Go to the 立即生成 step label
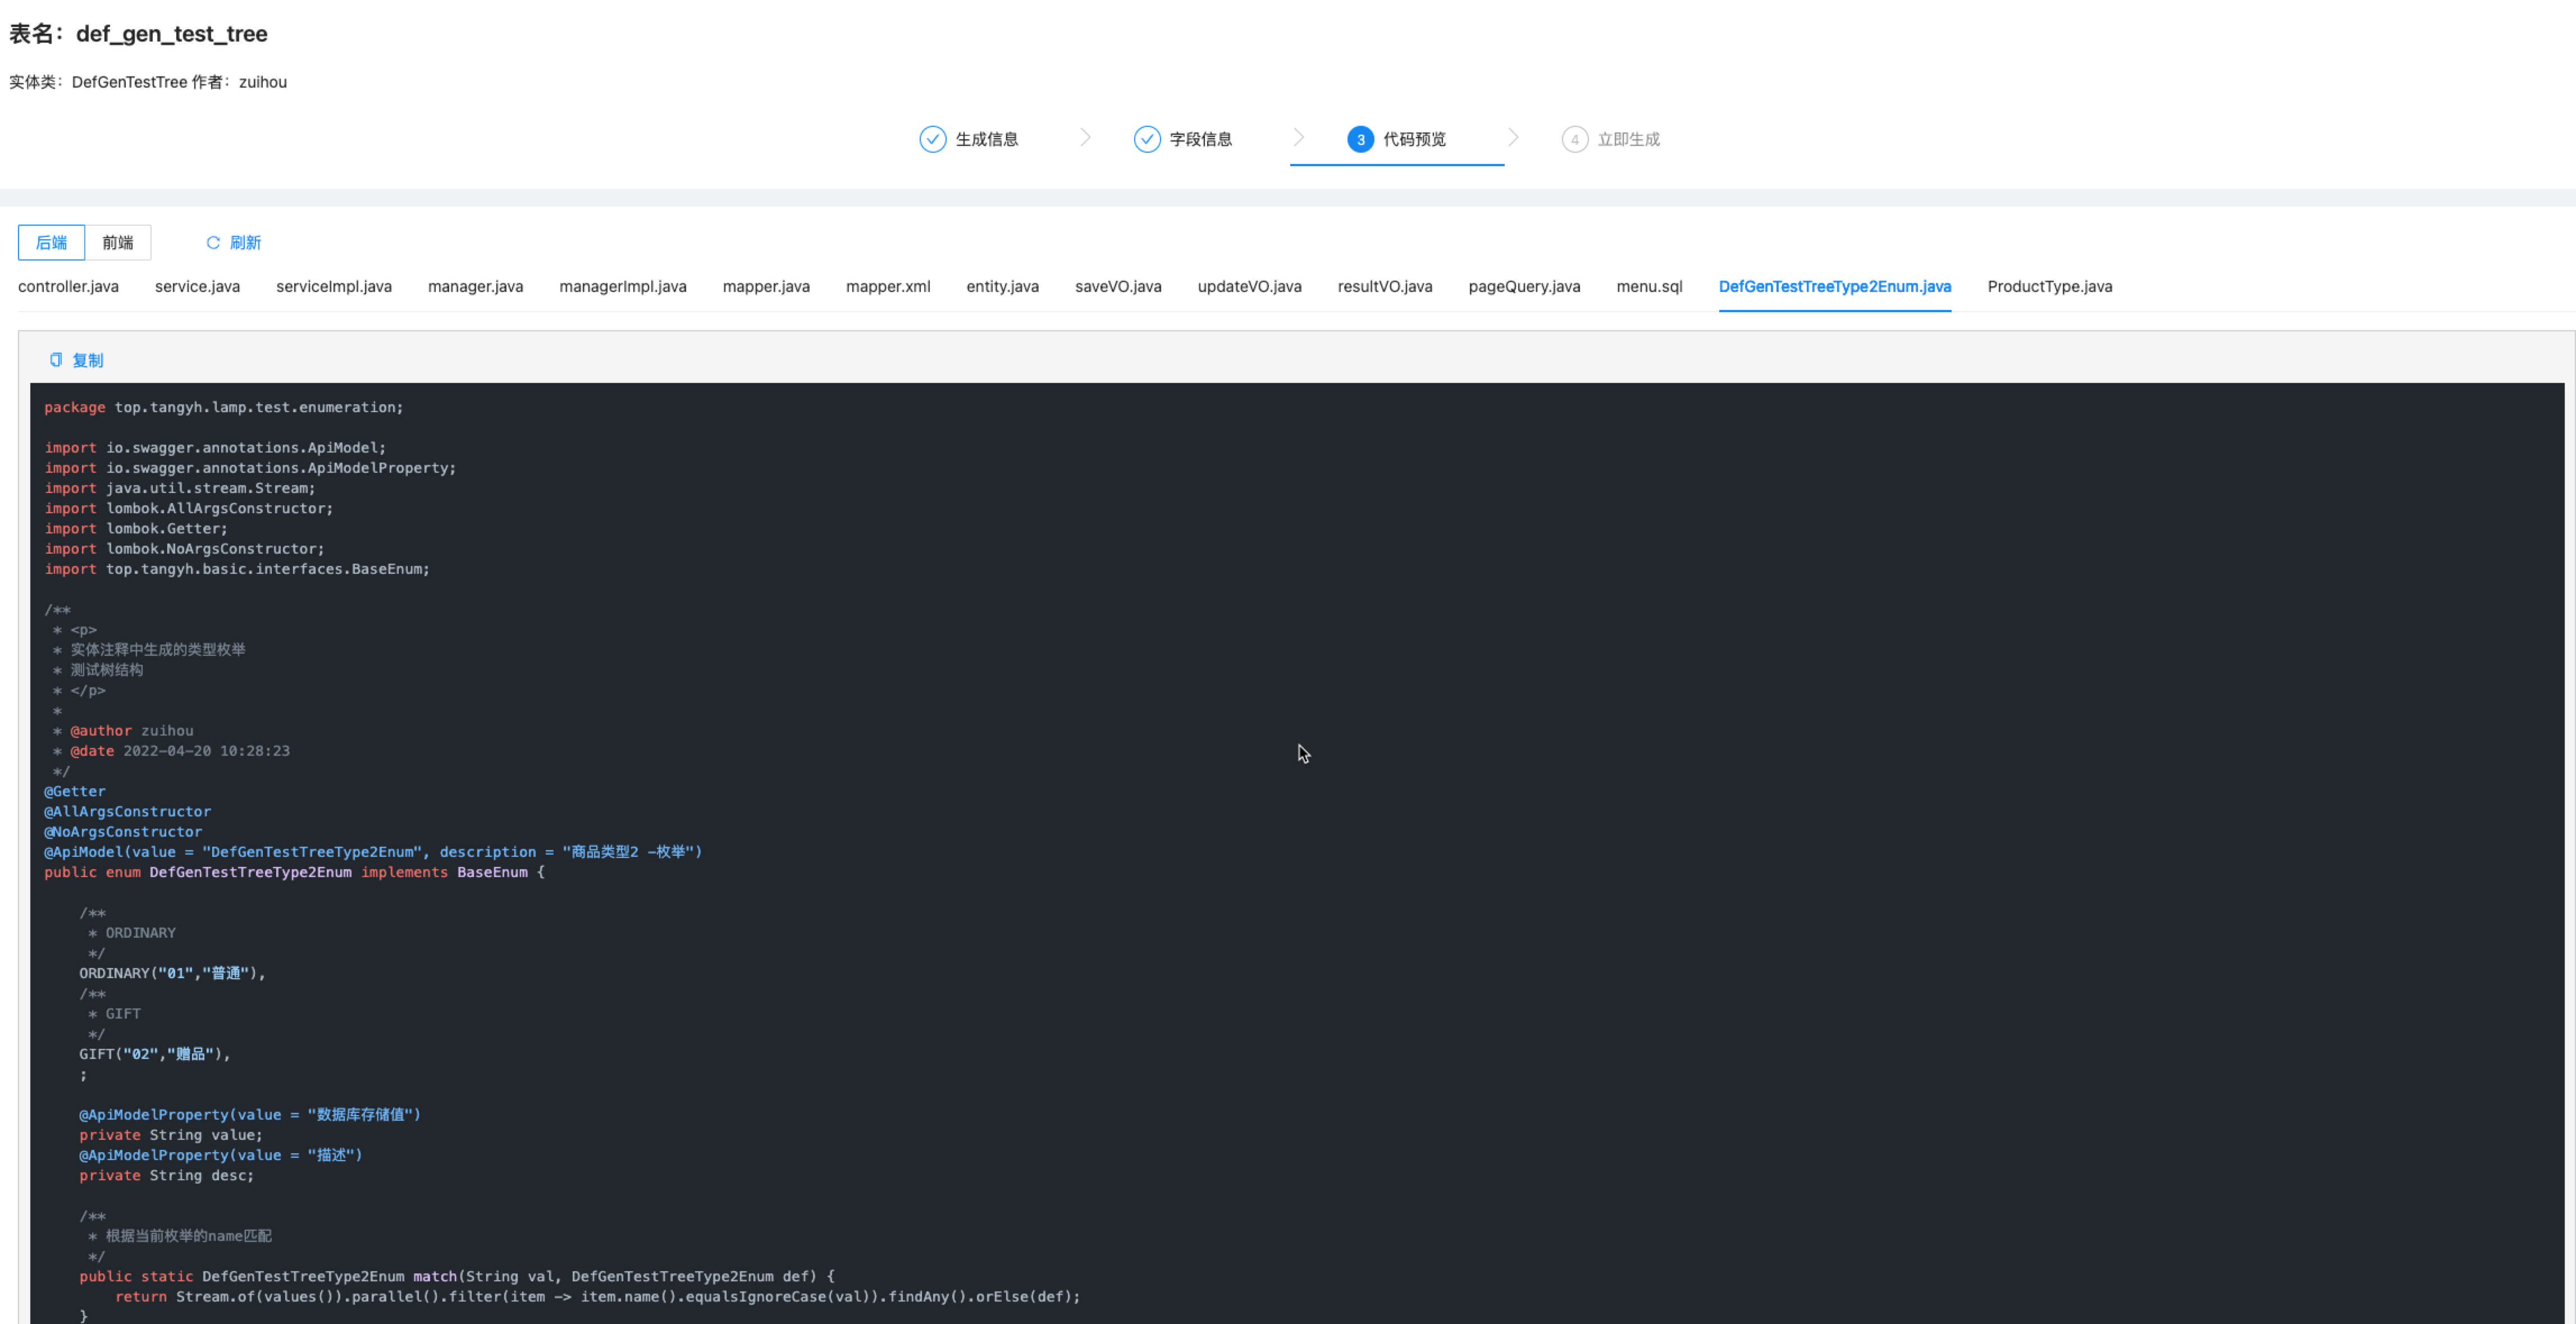 pyautogui.click(x=1628, y=139)
